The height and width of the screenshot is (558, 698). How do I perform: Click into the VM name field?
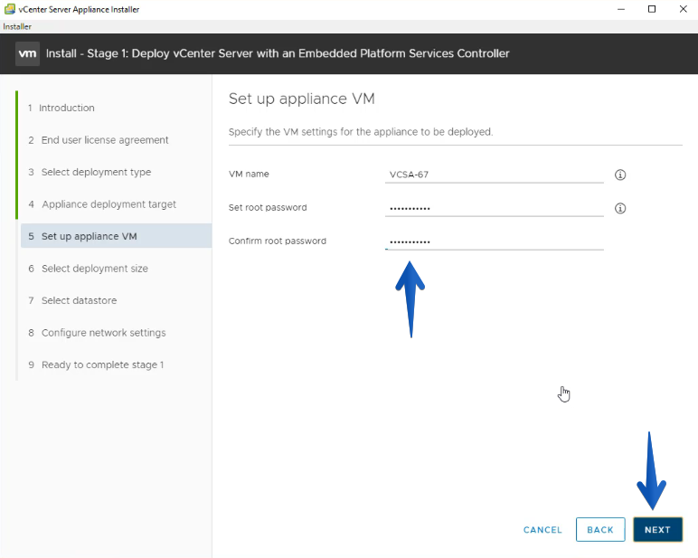[x=495, y=175]
